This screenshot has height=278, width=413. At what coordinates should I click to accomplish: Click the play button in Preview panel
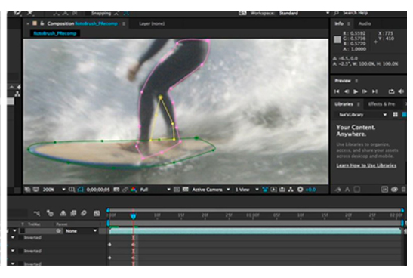356,91
